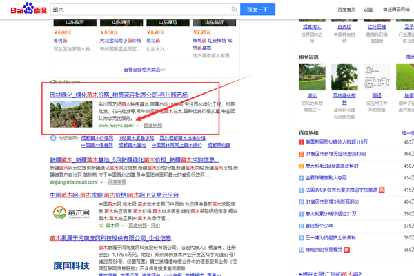Open 红叶石楠 link in sidebar
Screen dimensions: 414x276
click(377, 27)
